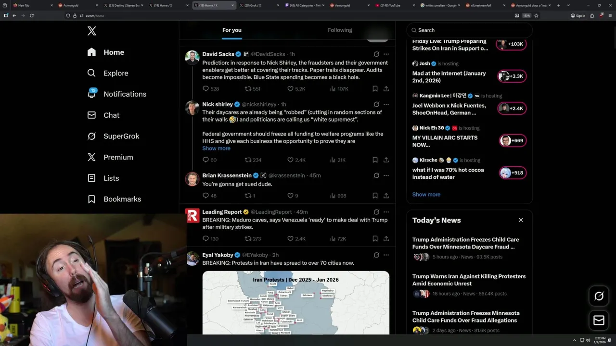
Task: Open Grok explain on Brian Krassenstein post
Action: click(376, 175)
